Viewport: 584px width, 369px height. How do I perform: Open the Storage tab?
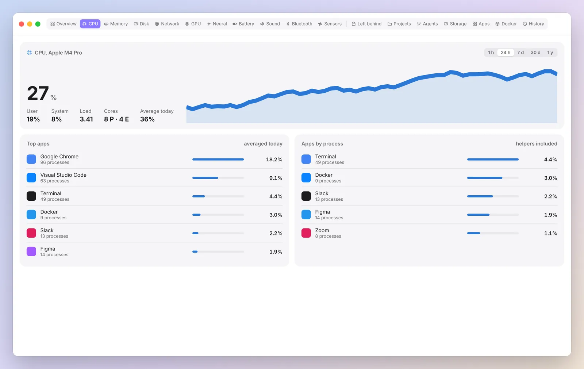pos(455,24)
